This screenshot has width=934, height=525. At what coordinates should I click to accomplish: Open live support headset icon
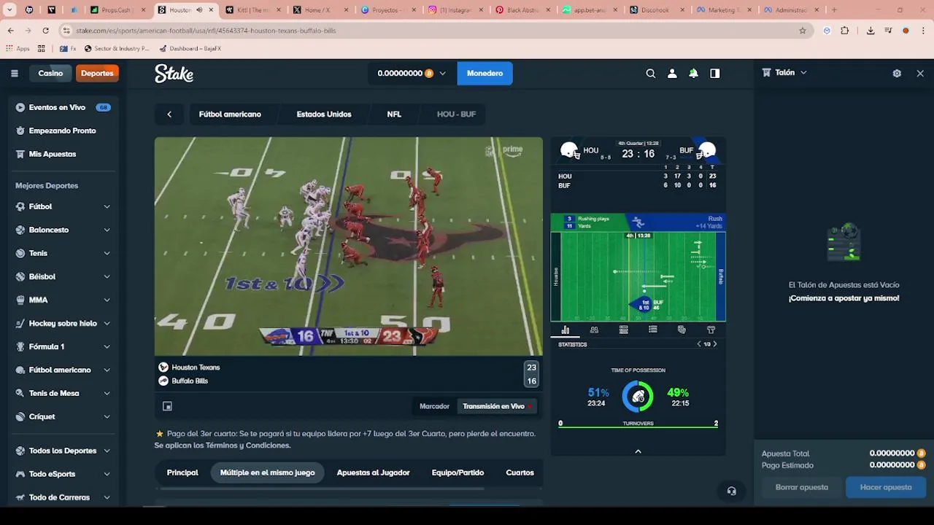(731, 491)
